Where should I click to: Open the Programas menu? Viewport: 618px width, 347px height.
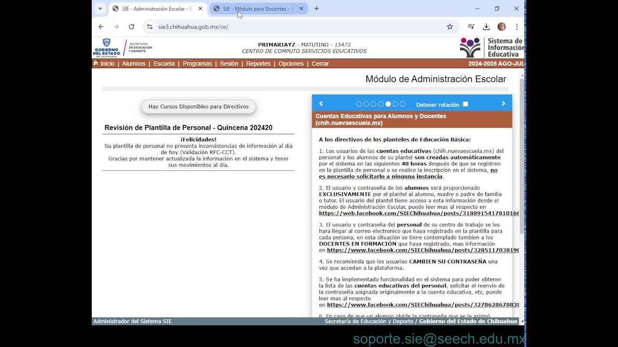click(197, 64)
